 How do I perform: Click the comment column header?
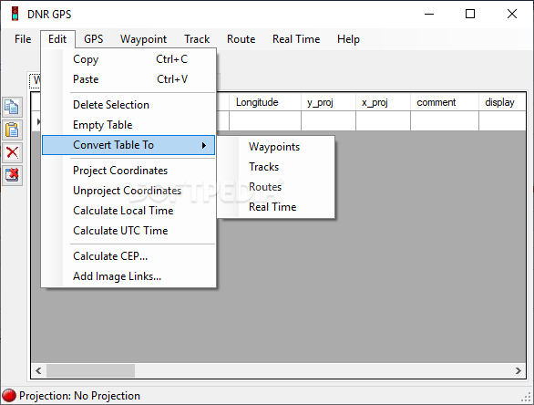[445, 102]
